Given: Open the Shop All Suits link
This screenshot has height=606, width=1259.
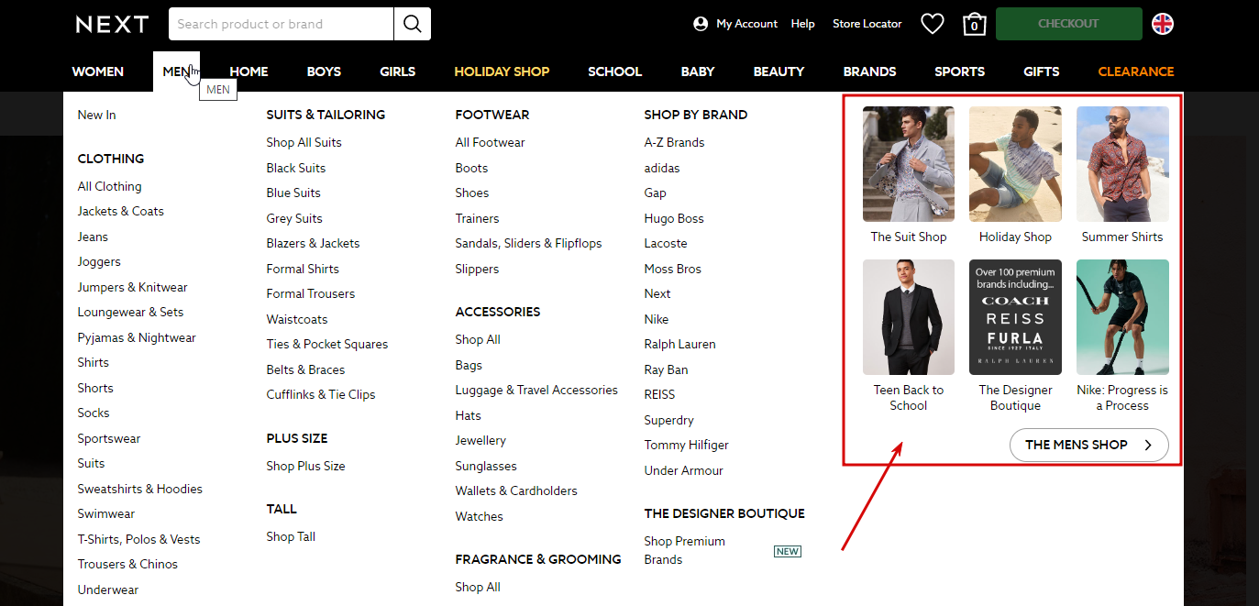Looking at the screenshot, I should point(304,142).
